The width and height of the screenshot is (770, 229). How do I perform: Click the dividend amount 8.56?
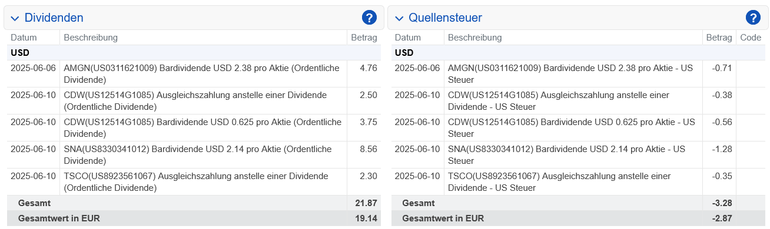(368, 149)
